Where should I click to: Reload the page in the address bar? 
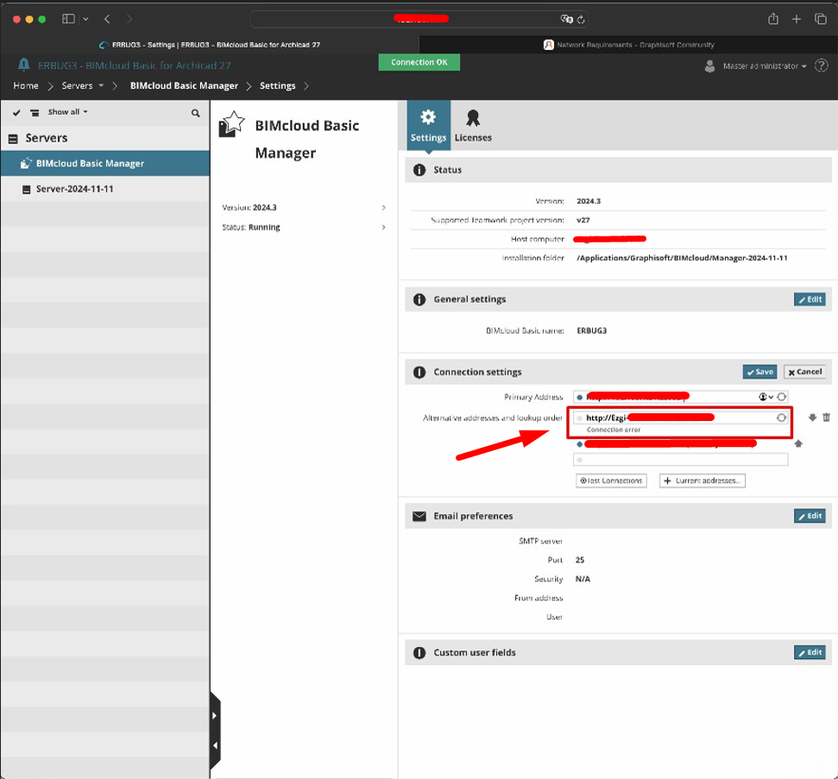pos(581,20)
